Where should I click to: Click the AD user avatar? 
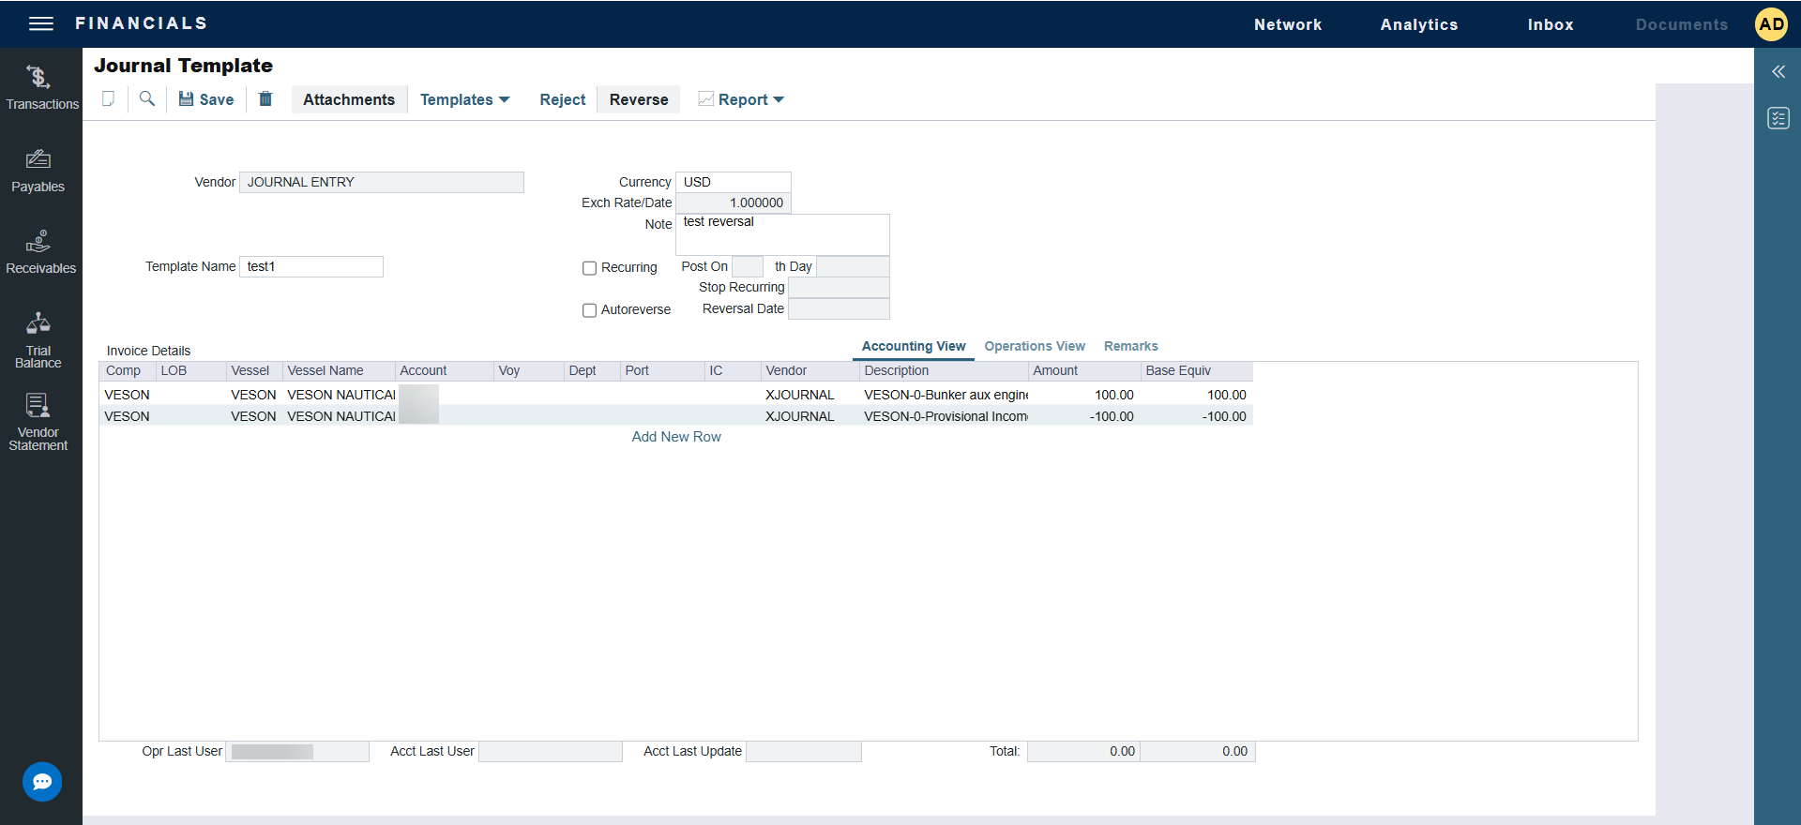pyautogui.click(x=1771, y=24)
